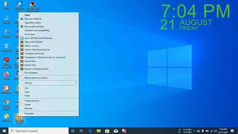Choose Copy in the context menu
Screen dimensions: 238x134
(x=49, y=92)
